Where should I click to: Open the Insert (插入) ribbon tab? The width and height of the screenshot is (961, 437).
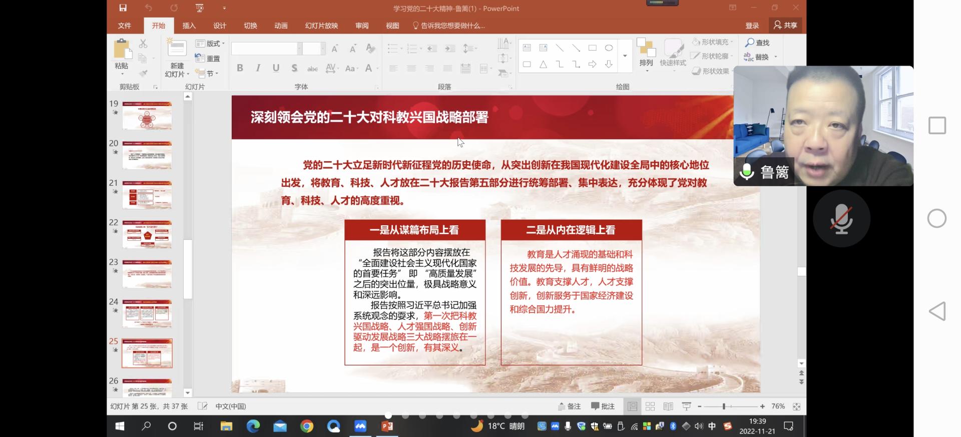189,26
